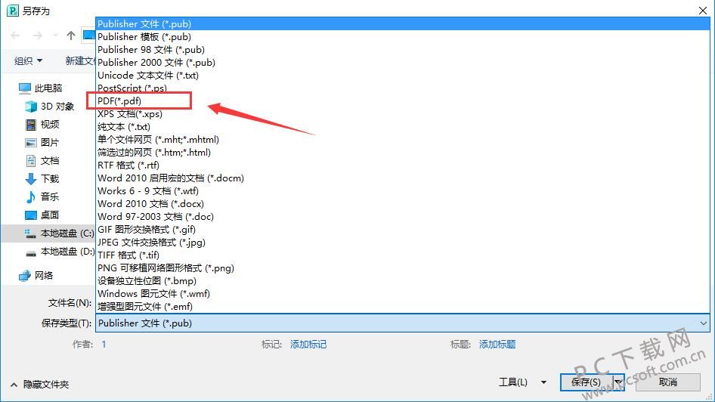Click 添加标题 link
Screen dimensions: 715x402
[497, 345]
